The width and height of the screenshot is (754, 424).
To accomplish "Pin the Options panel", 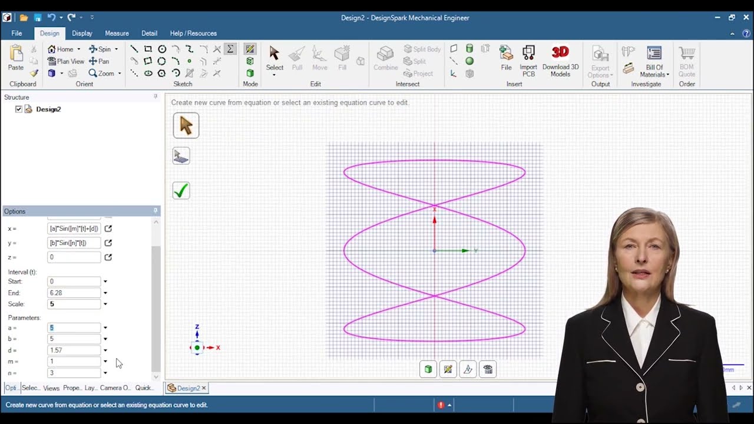I will point(156,211).
